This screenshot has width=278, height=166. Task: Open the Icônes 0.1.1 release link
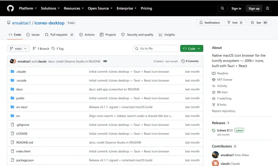(x=225, y=130)
